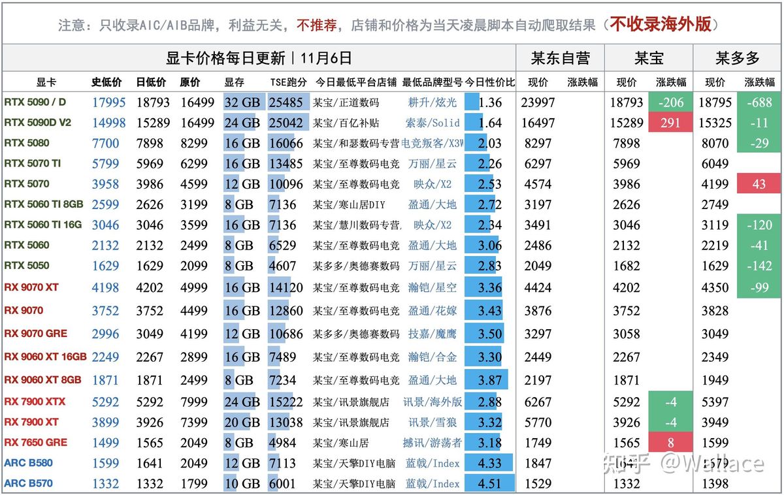Select brand cell "讯景/海外版"
Image resolution: width=784 pixels, height=495 pixels.
[x=433, y=402]
